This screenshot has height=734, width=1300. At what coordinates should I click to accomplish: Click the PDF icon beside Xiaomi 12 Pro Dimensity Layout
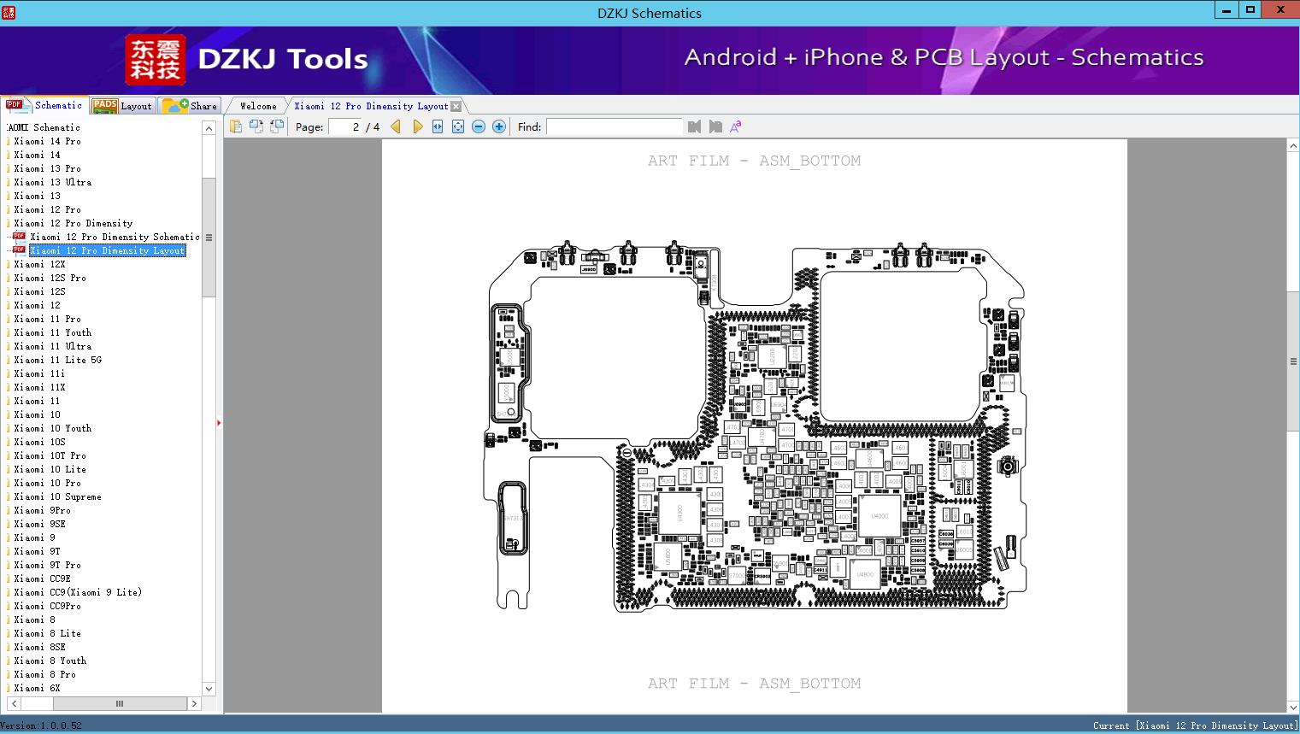coord(19,250)
